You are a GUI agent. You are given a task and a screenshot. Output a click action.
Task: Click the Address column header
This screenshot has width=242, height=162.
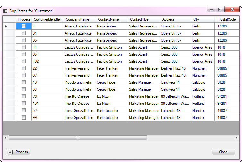coord(176,19)
